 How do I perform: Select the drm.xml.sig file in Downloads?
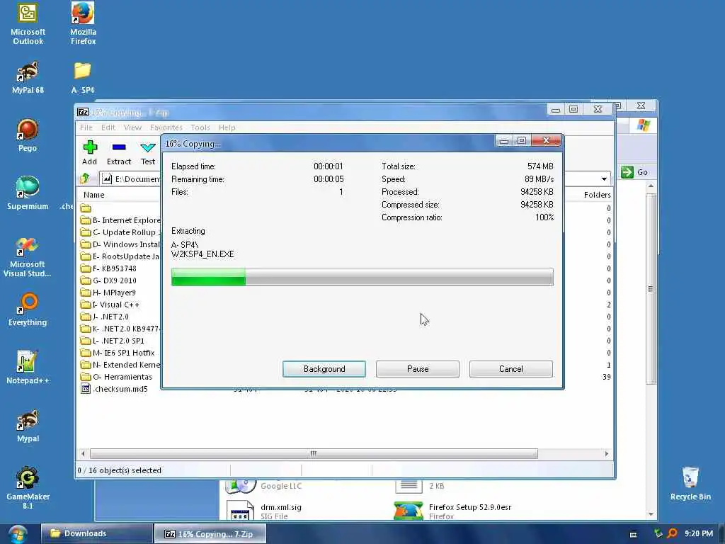click(x=265, y=511)
